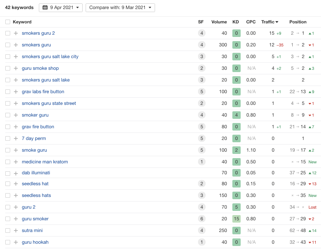The image size is (321, 249).
Task: Sort table by KD column
Action: (x=236, y=22)
